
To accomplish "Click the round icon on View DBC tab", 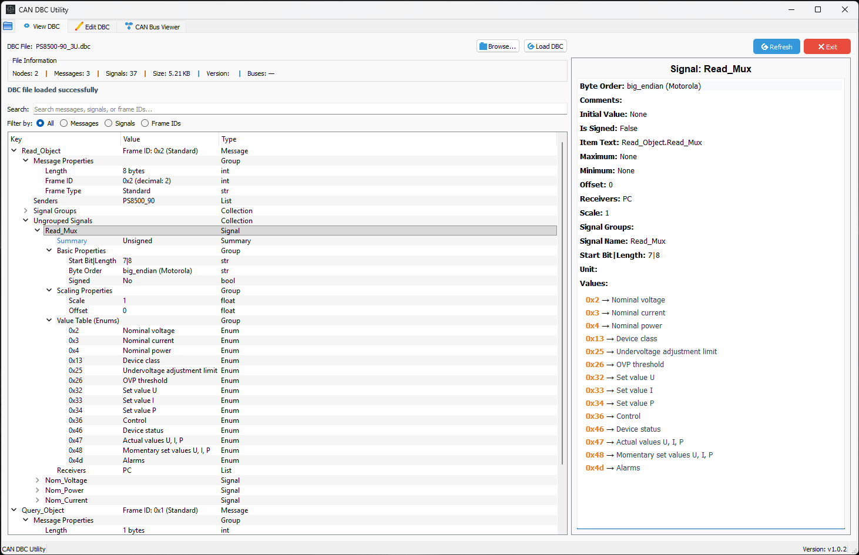I will [x=26, y=26].
